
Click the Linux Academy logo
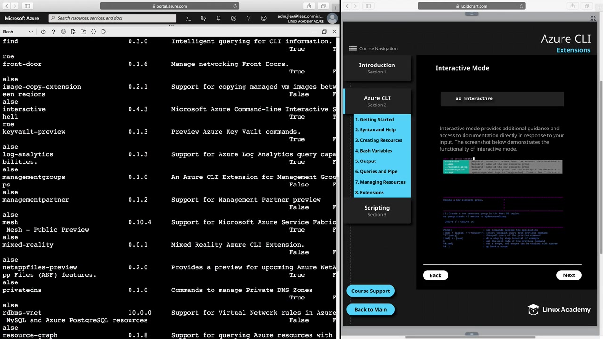point(559,309)
